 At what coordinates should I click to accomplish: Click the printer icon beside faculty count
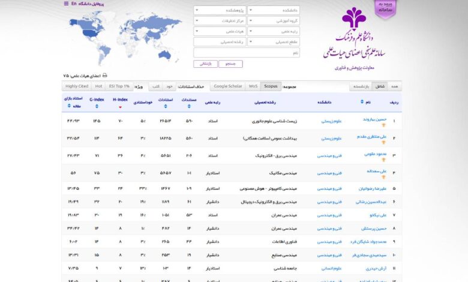[105, 76]
